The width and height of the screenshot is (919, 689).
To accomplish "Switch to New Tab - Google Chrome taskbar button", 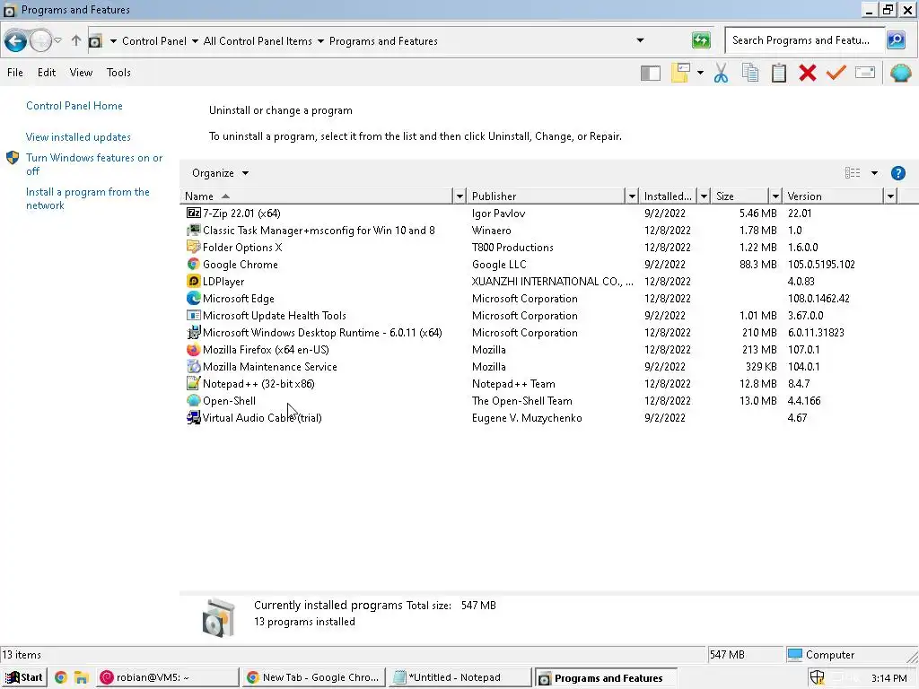I will (x=314, y=678).
